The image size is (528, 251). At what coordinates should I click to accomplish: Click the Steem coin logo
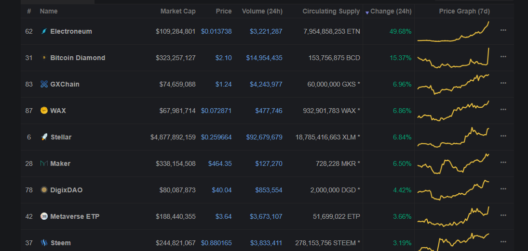point(44,243)
